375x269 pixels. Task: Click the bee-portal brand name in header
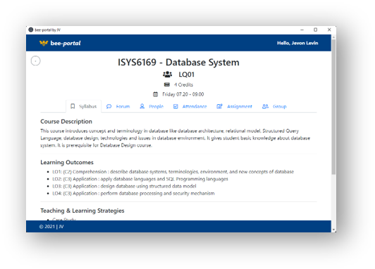(x=66, y=43)
